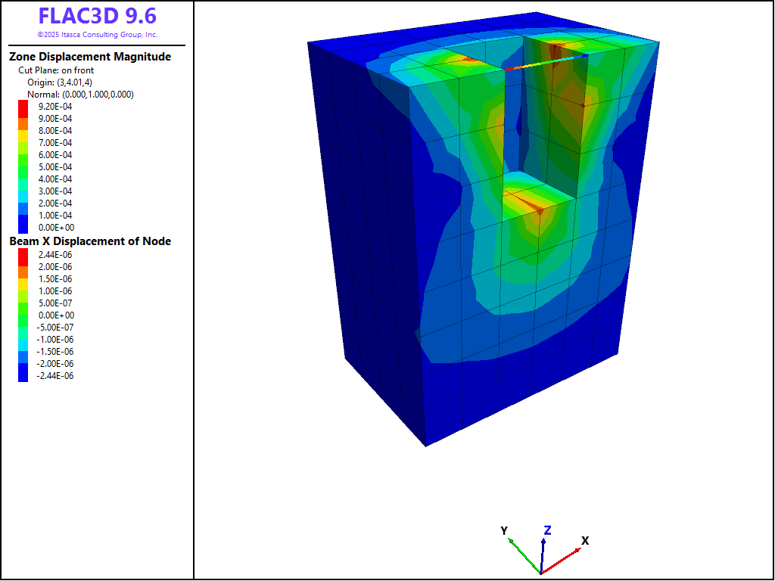
Task: Click the FLAC3D 9.6 title logo
Action: (97, 17)
